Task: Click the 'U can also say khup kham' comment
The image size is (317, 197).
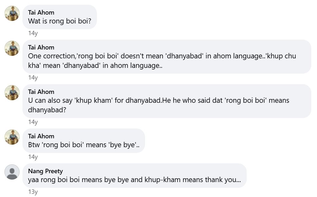Action: click(x=158, y=105)
